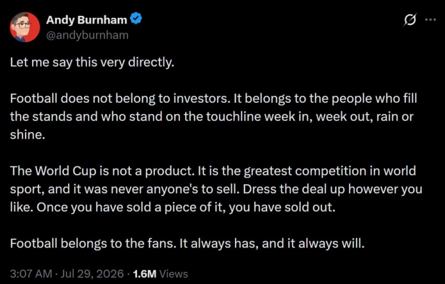Click the line never anyone's to sell
Viewport: 445px width, 284px height.
click(176, 189)
